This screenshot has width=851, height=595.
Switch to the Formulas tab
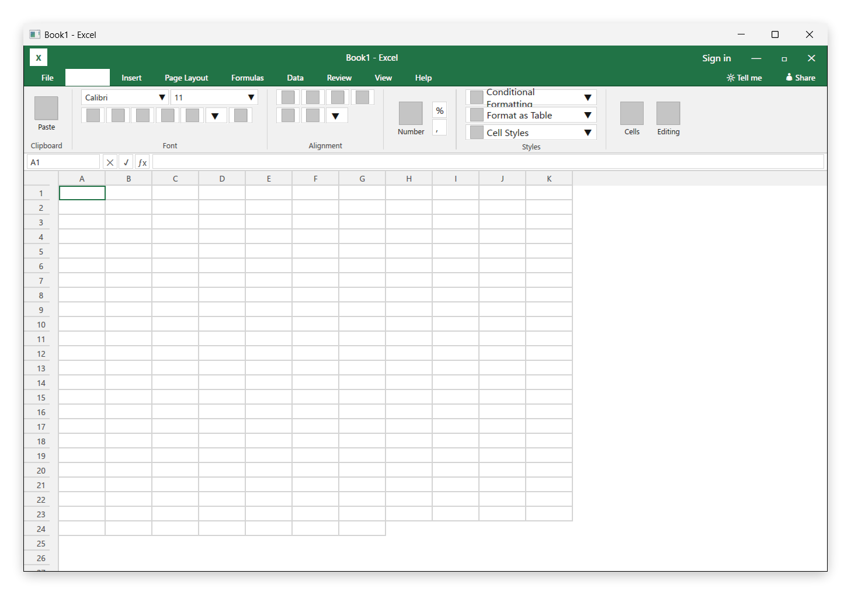248,78
